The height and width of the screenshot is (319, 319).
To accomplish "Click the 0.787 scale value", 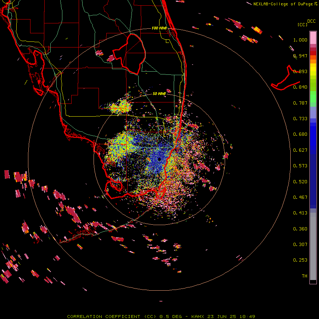I will (300, 103).
